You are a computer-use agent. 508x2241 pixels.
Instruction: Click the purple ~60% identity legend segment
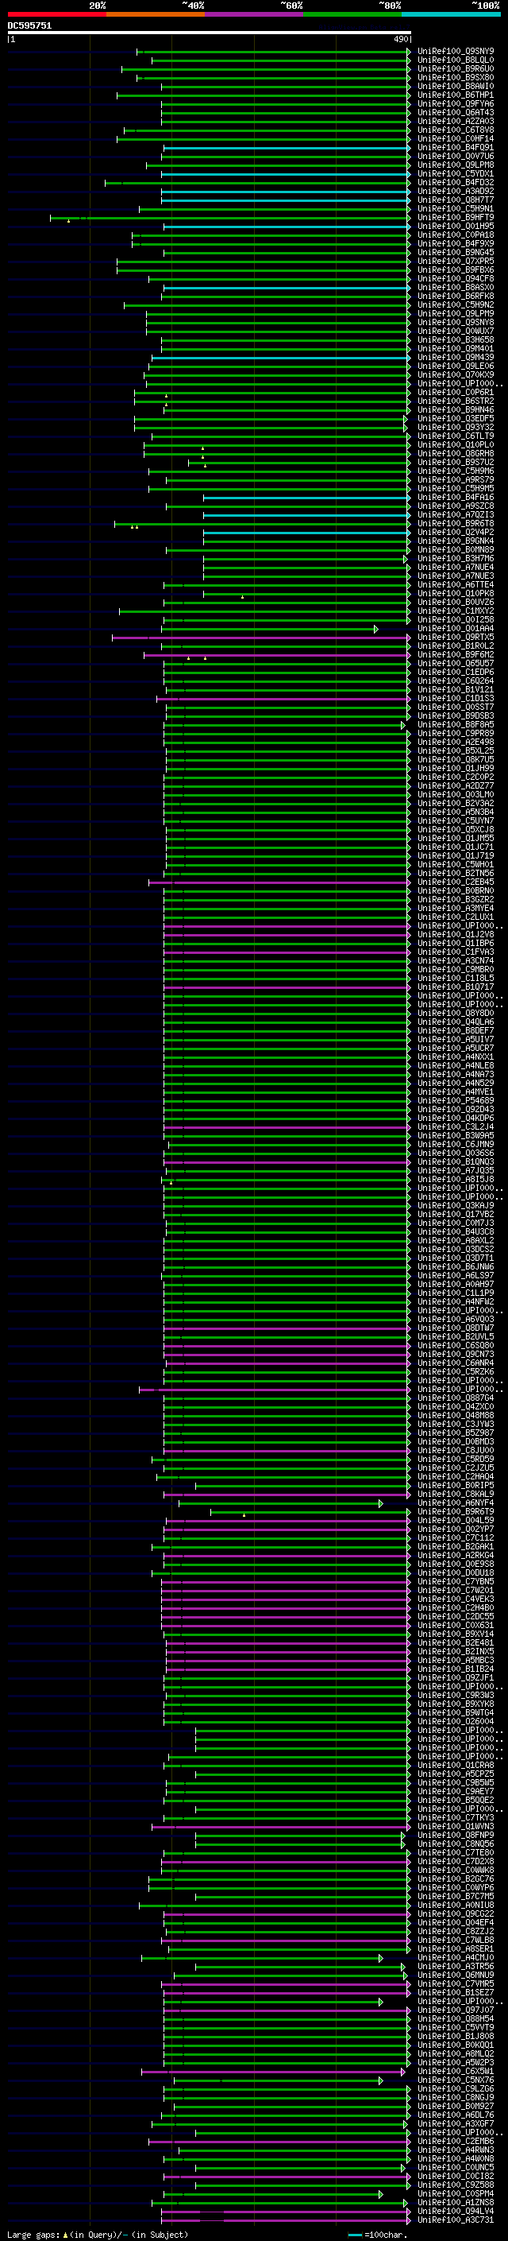pyautogui.click(x=253, y=14)
